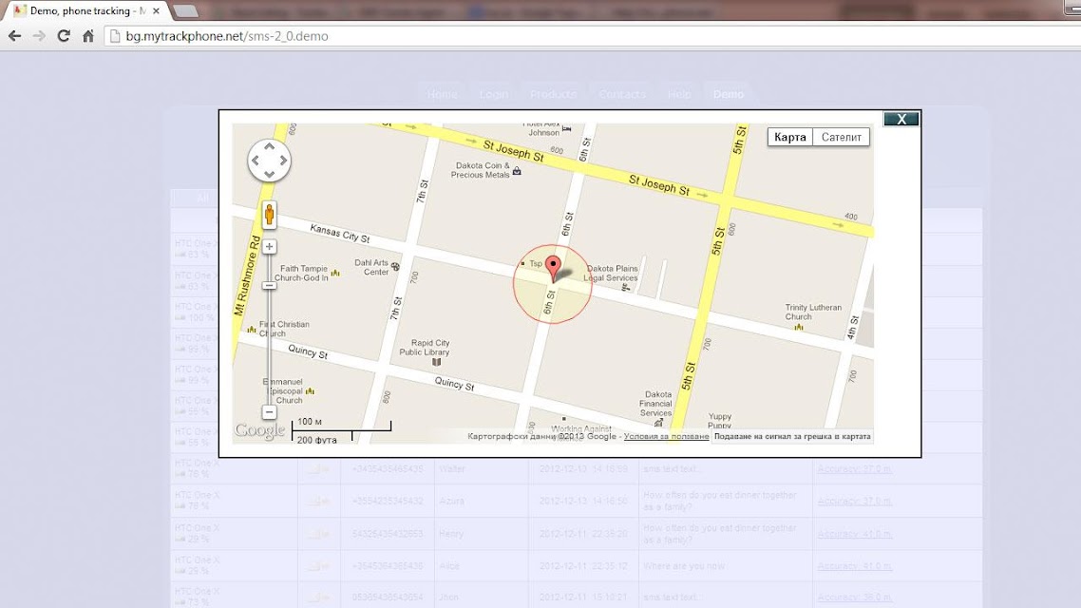This screenshot has width=1081, height=608.
Task: Click the Rapid City Public Library icon
Action: point(436,361)
